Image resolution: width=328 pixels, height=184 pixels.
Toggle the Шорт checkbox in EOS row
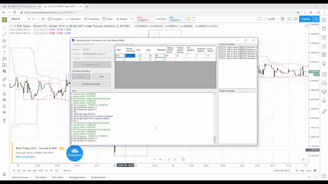tap(150, 56)
